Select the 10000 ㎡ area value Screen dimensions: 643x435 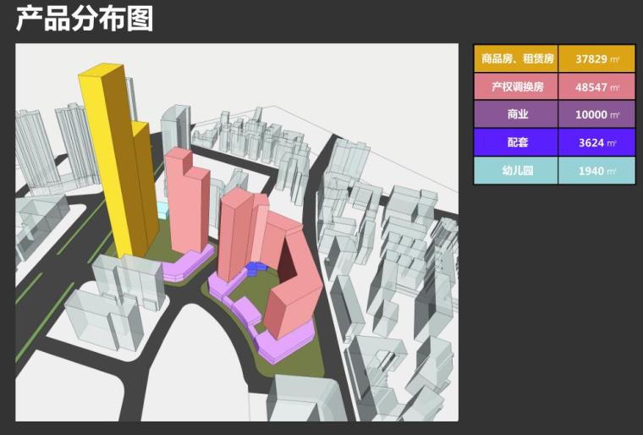596,114
